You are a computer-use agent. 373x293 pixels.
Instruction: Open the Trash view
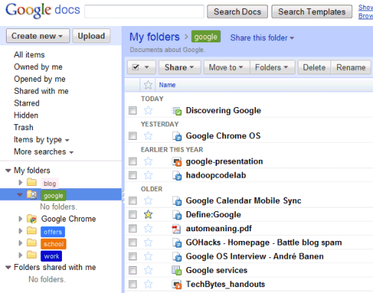[x=23, y=127]
